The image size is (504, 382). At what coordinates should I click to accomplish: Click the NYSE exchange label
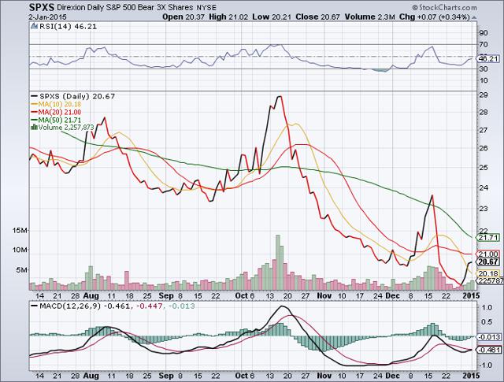click(x=206, y=8)
